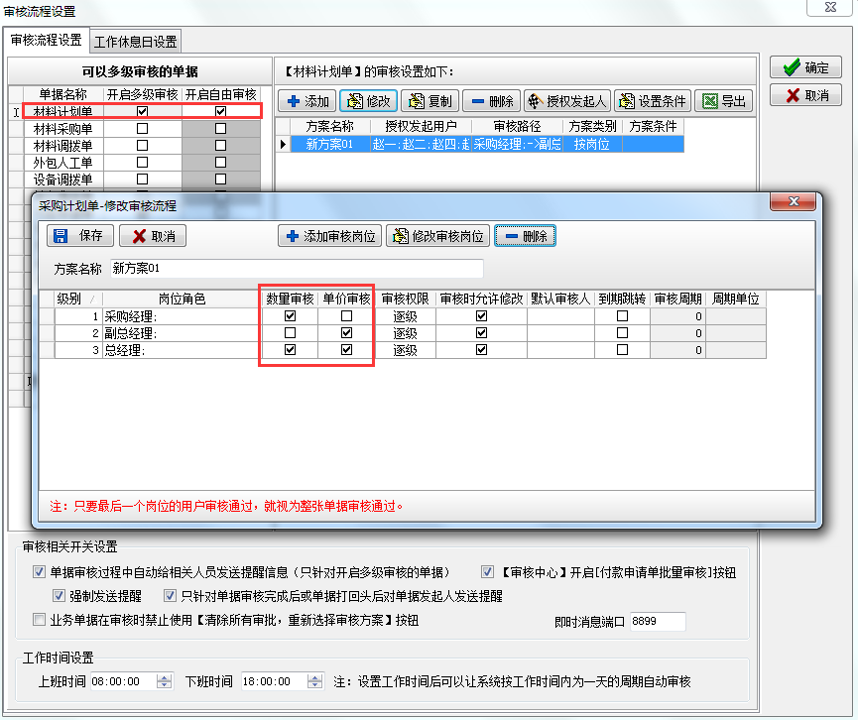This screenshot has width=858, height=720.
Task: Click 添加审核岗位 to add a position
Action: (329, 236)
